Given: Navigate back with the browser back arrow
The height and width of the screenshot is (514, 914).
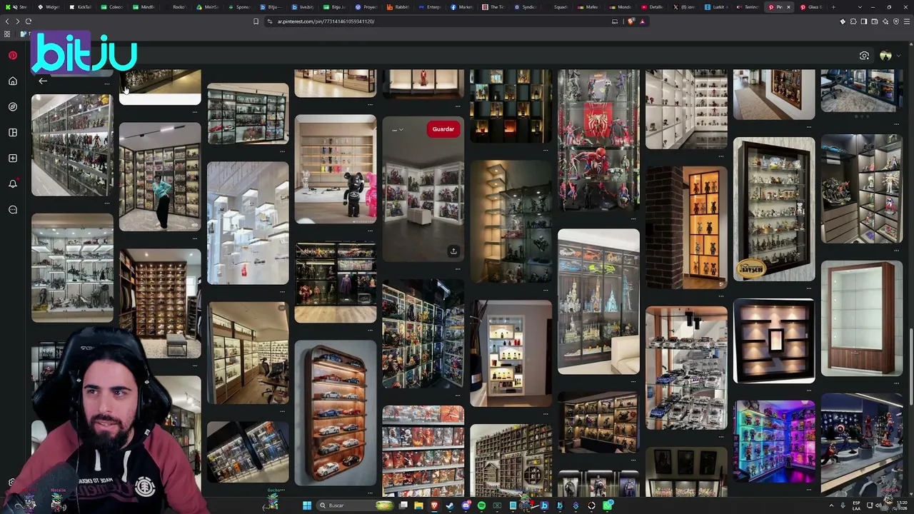Looking at the screenshot, I should click(7, 21).
